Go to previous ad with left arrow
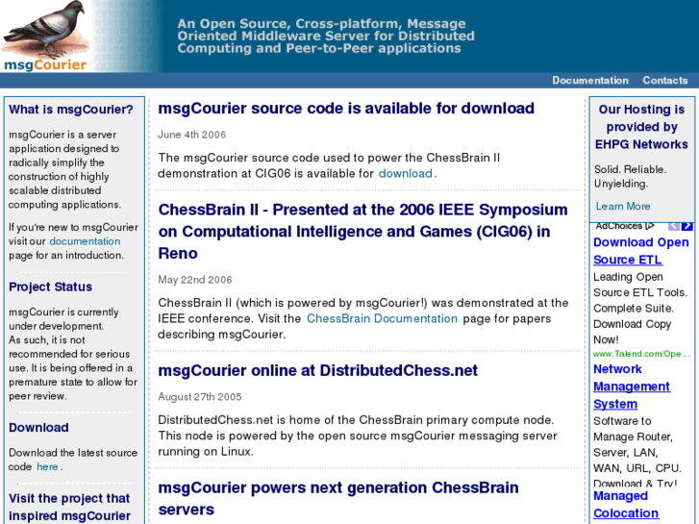 coord(674,226)
